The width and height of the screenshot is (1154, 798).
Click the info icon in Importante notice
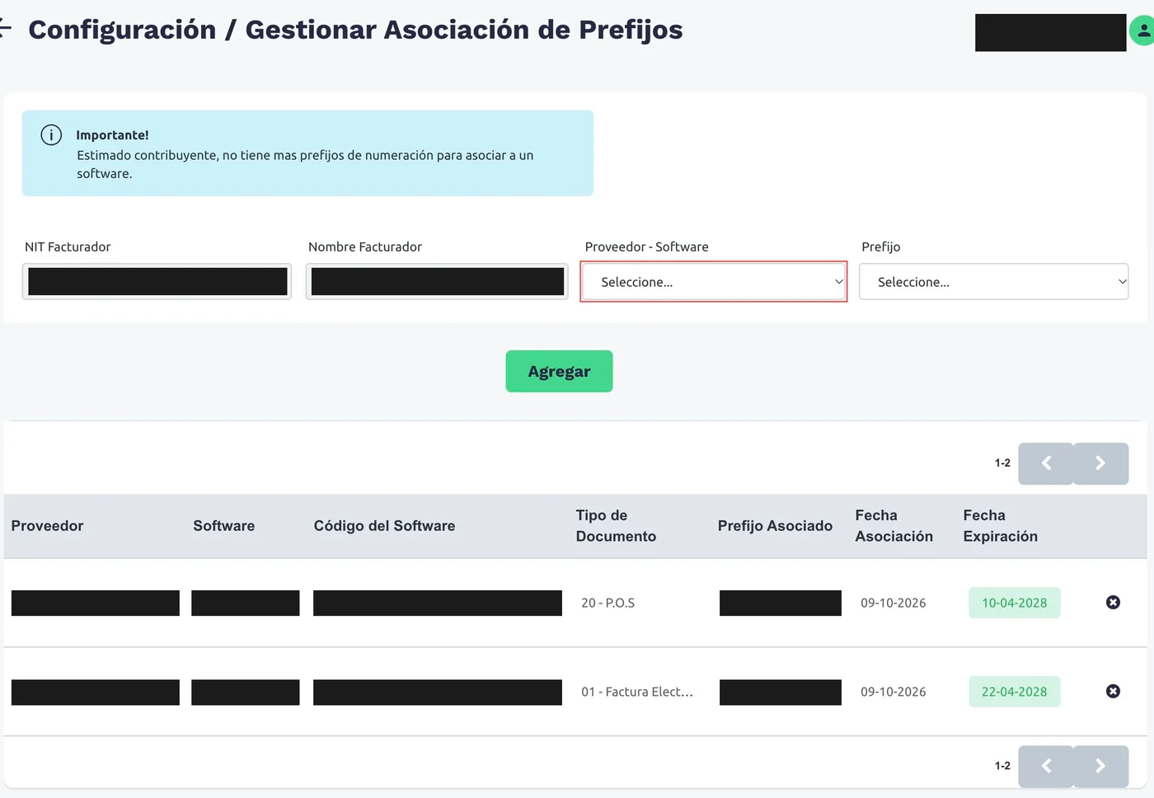[51, 135]
